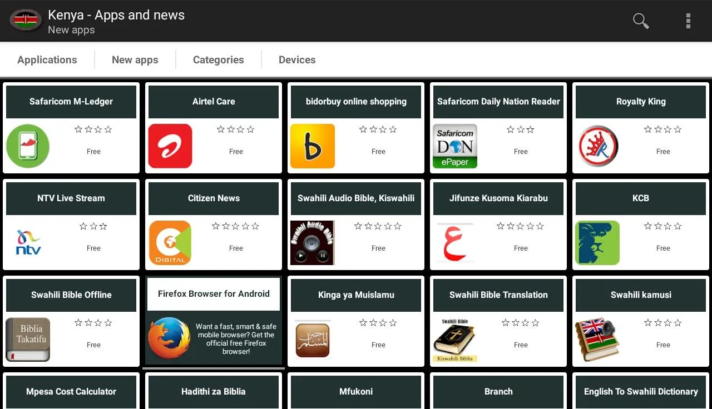This screenshot has height=409, width=712.
Task: Open the NTV logo icon
Action: [x=28, y=242]
